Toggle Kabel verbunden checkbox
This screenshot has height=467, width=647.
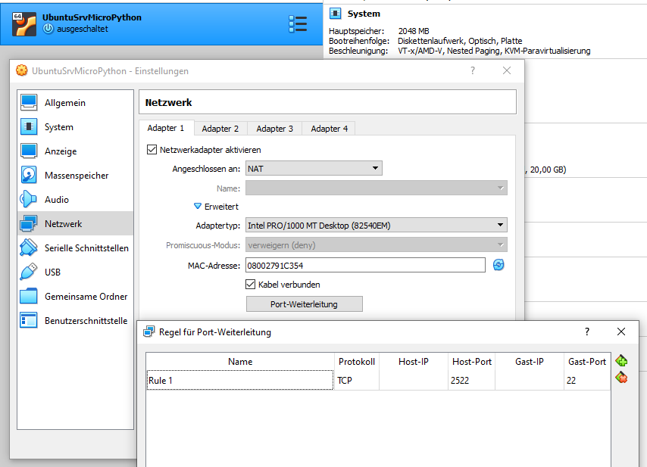coord(251,285)
